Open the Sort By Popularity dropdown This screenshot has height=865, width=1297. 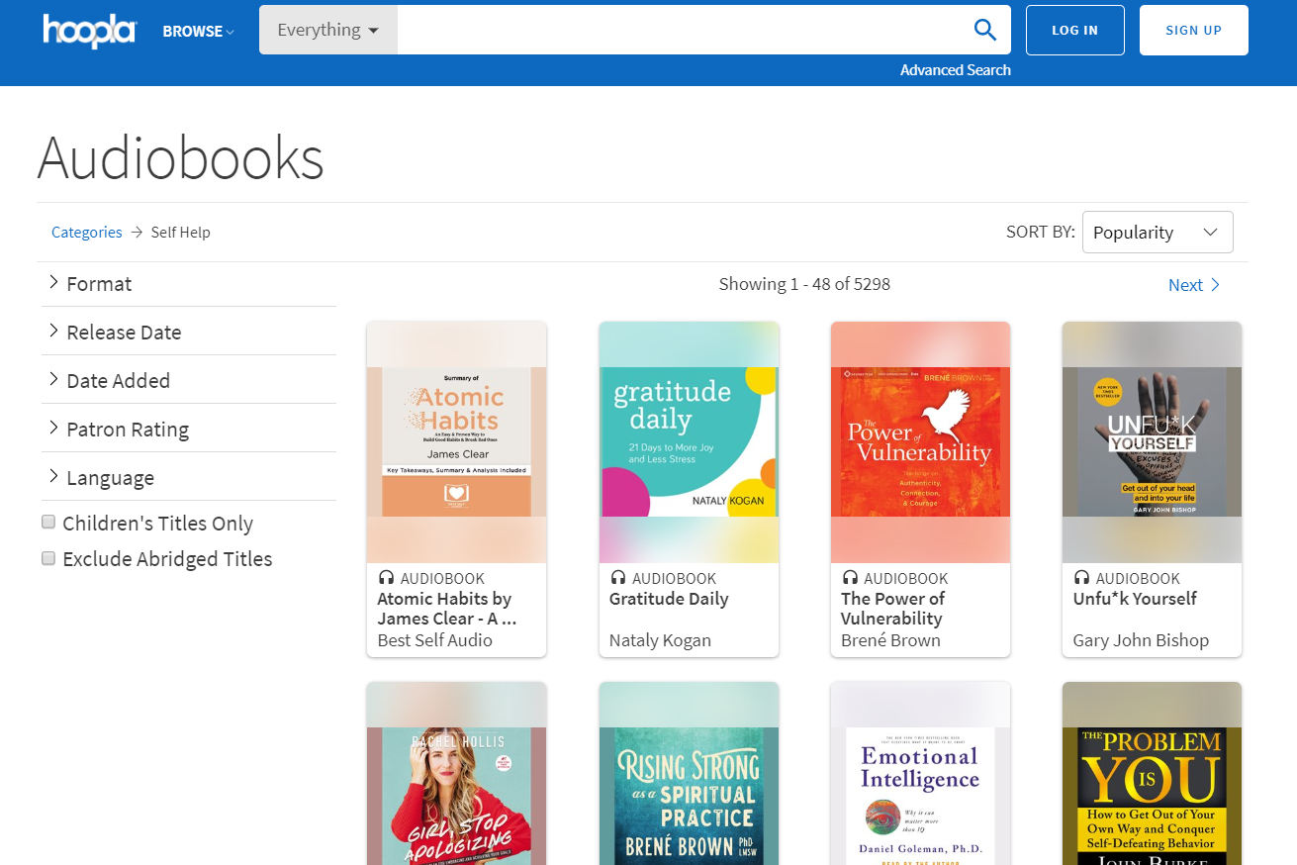coord(1157,233)
